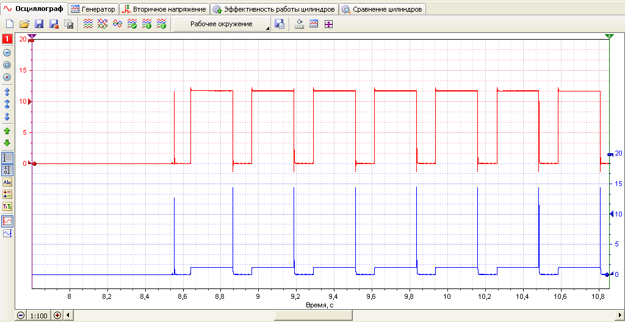625x322 pixels.
Task: Select the stacked three waveforms display icon
Action: point(88,24)
